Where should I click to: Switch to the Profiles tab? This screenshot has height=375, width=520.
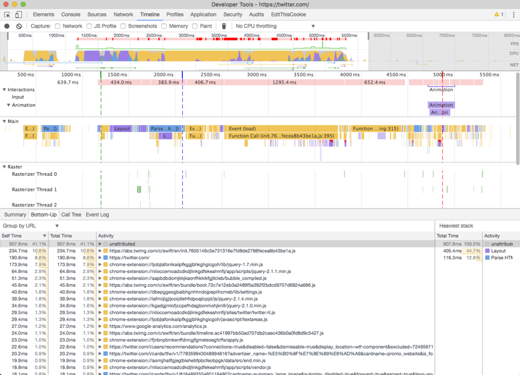coord(175,15)
